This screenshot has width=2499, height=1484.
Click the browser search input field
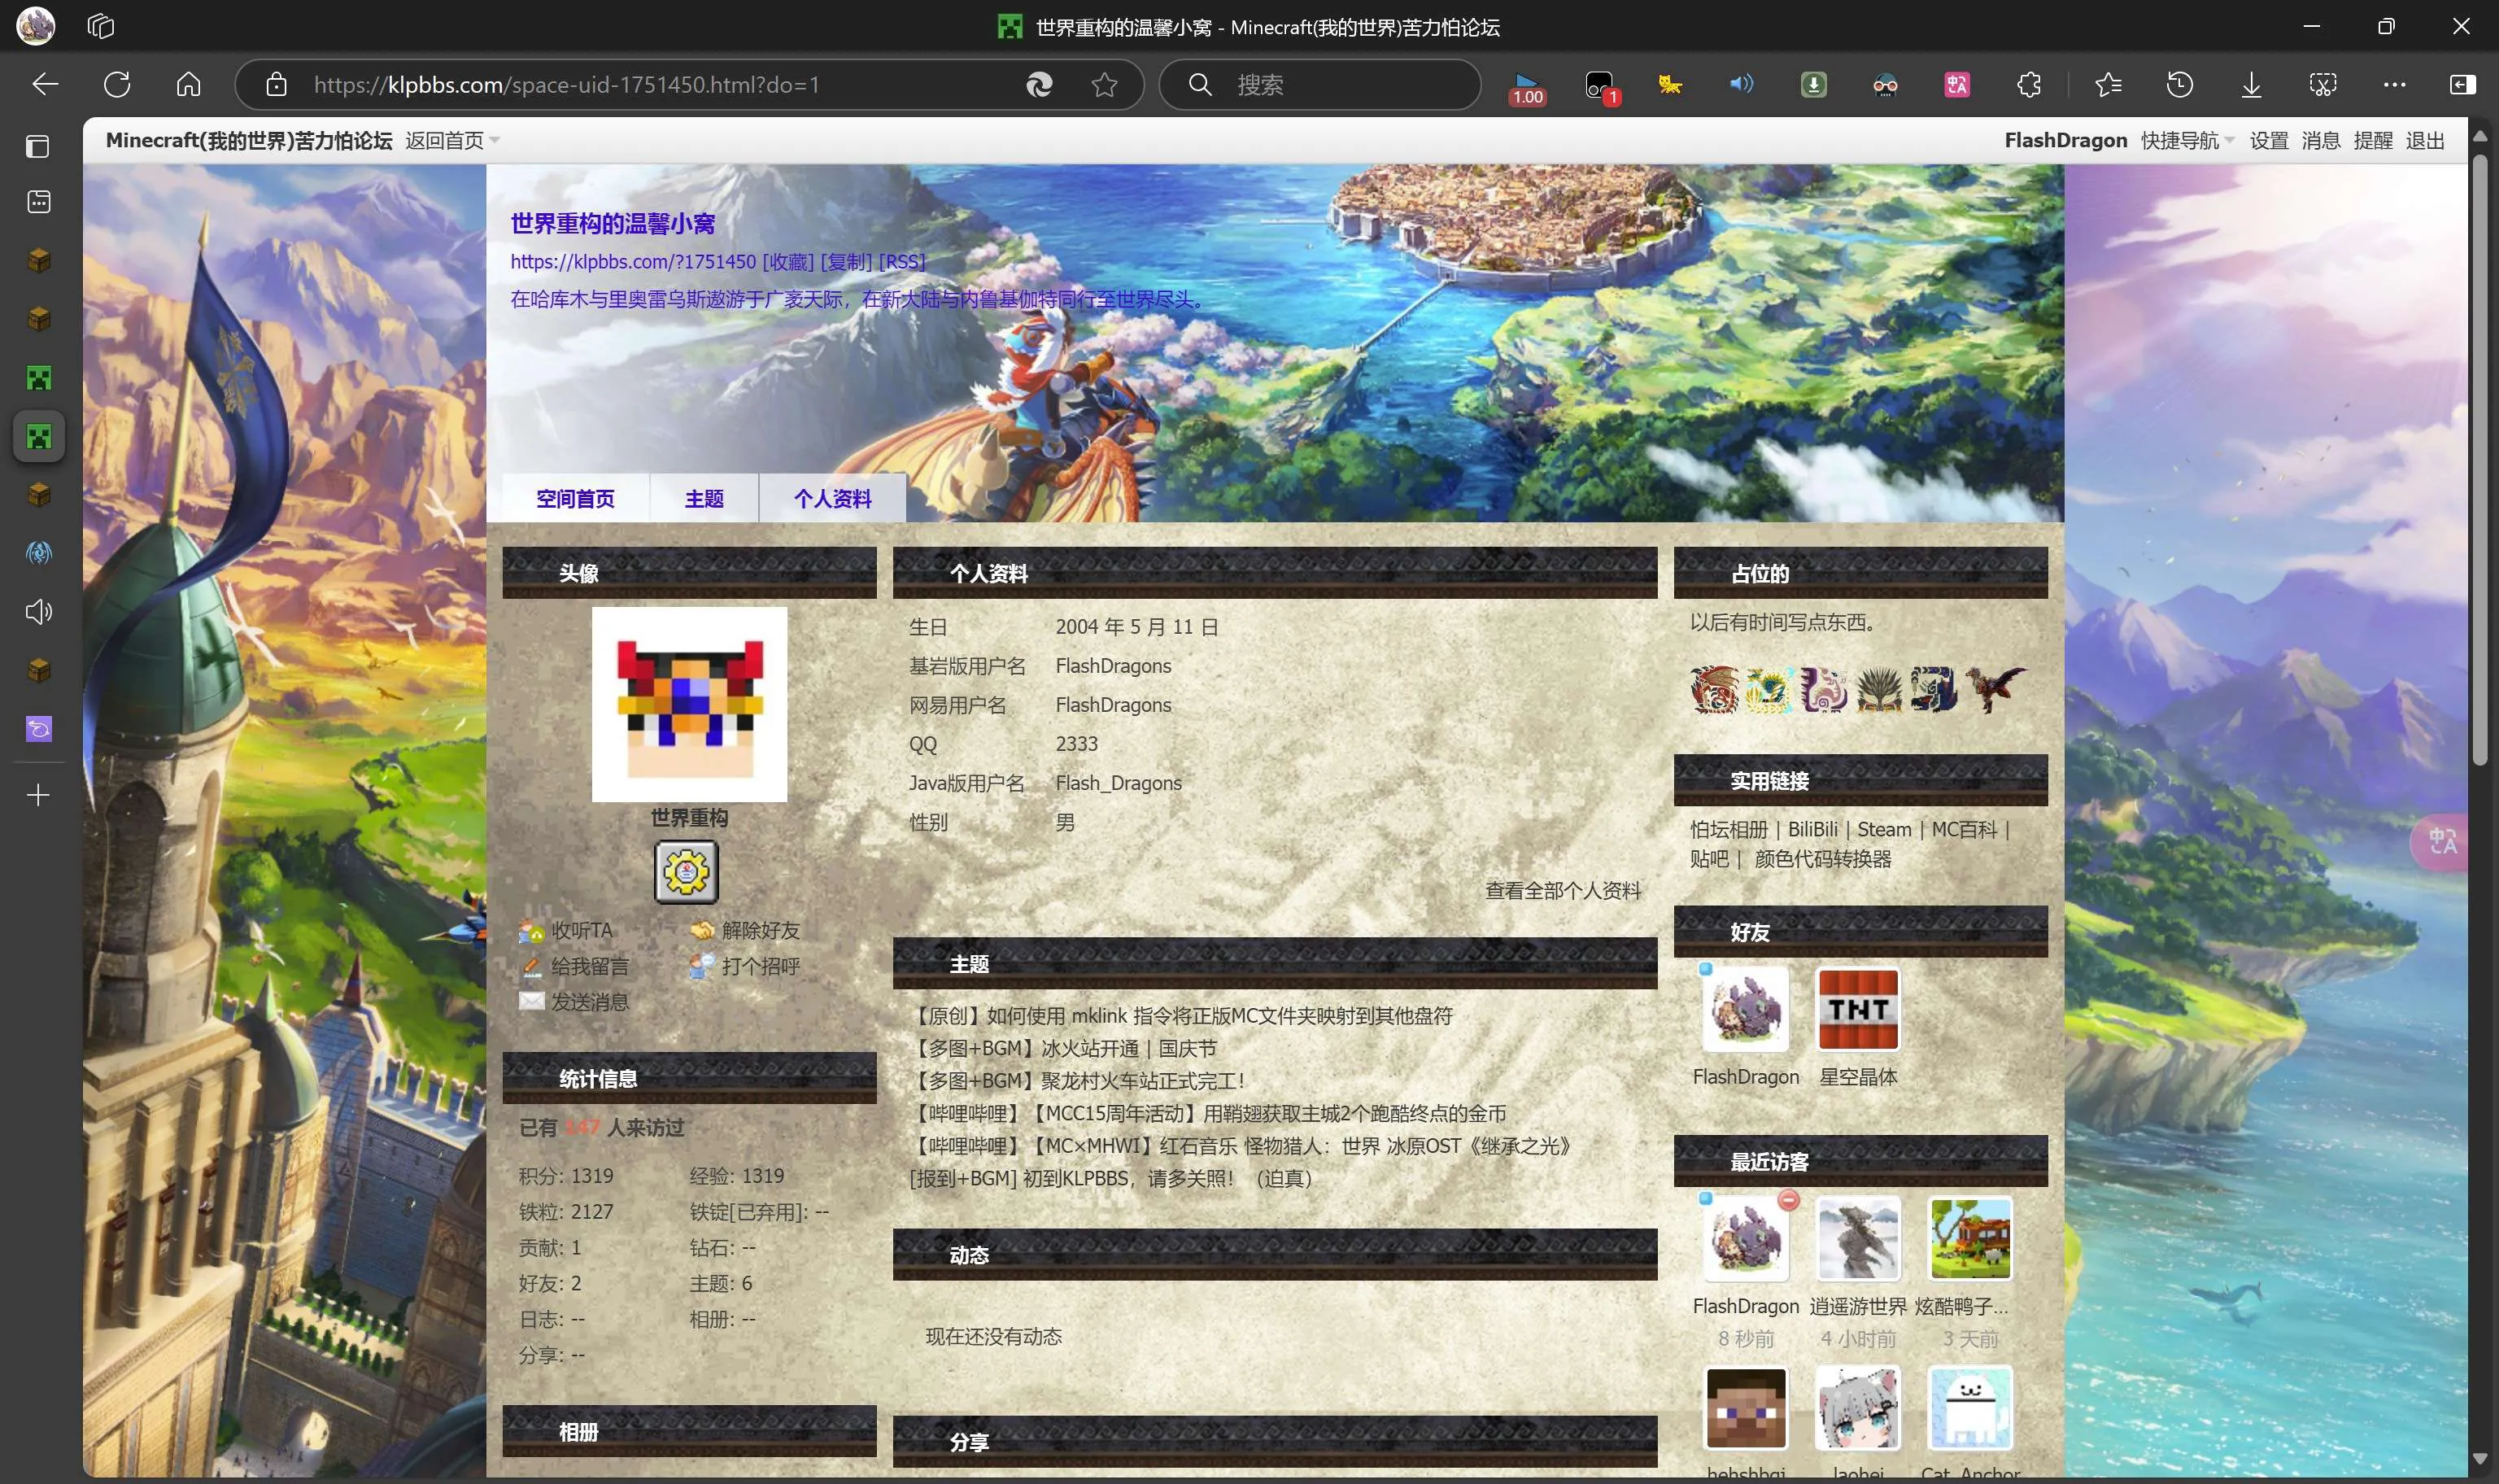pos(1319,85)
